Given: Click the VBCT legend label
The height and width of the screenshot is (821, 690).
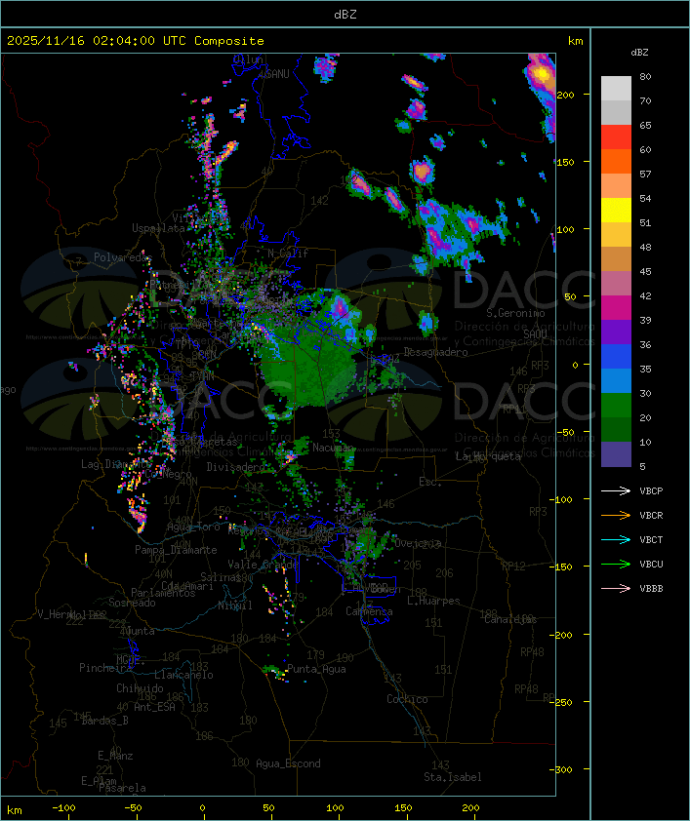Looking at the screenshot, I should click(651, 539).
